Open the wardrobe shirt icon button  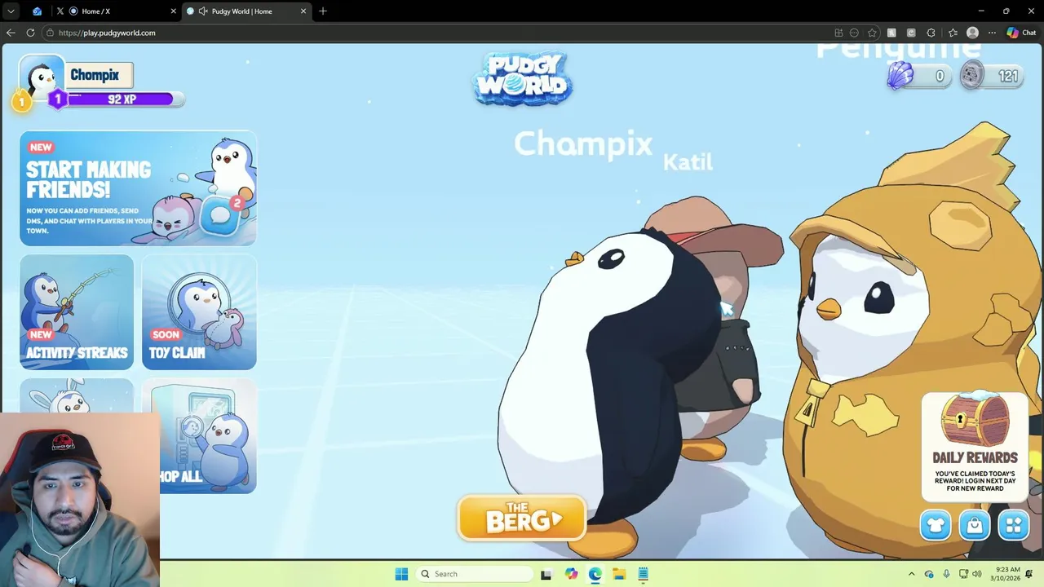pos(936,525)
